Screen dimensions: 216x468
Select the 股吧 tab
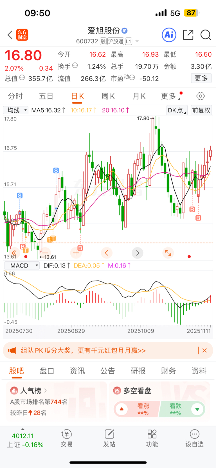click(16, 371)
